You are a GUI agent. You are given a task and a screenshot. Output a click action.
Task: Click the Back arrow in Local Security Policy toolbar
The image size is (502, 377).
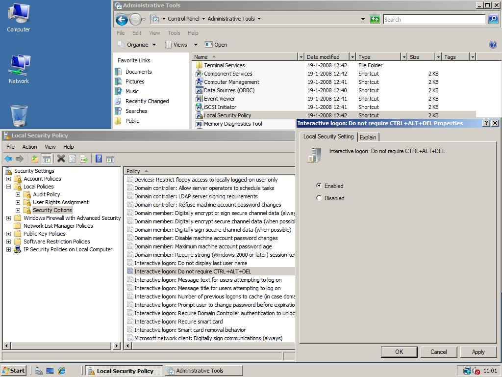click(9, 159)
